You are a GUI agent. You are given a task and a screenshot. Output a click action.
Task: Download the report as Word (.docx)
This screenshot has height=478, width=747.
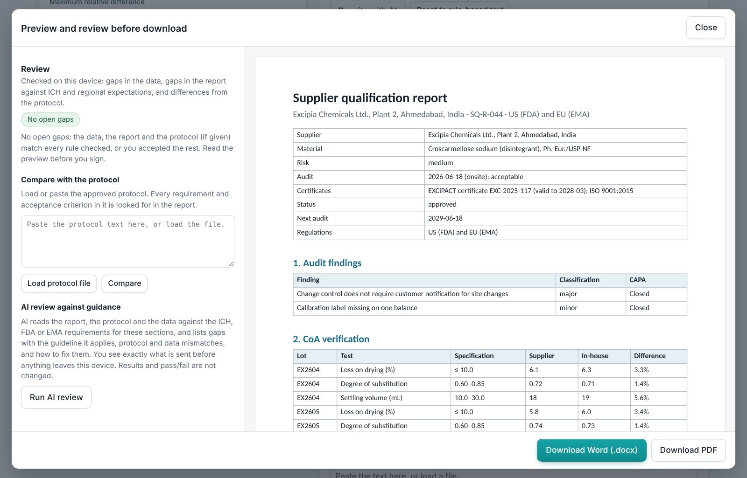click(592, 450)
